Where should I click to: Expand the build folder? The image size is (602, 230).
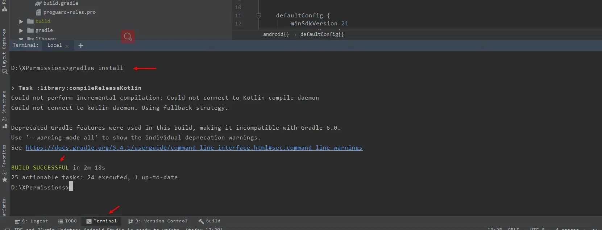[21, 21]
